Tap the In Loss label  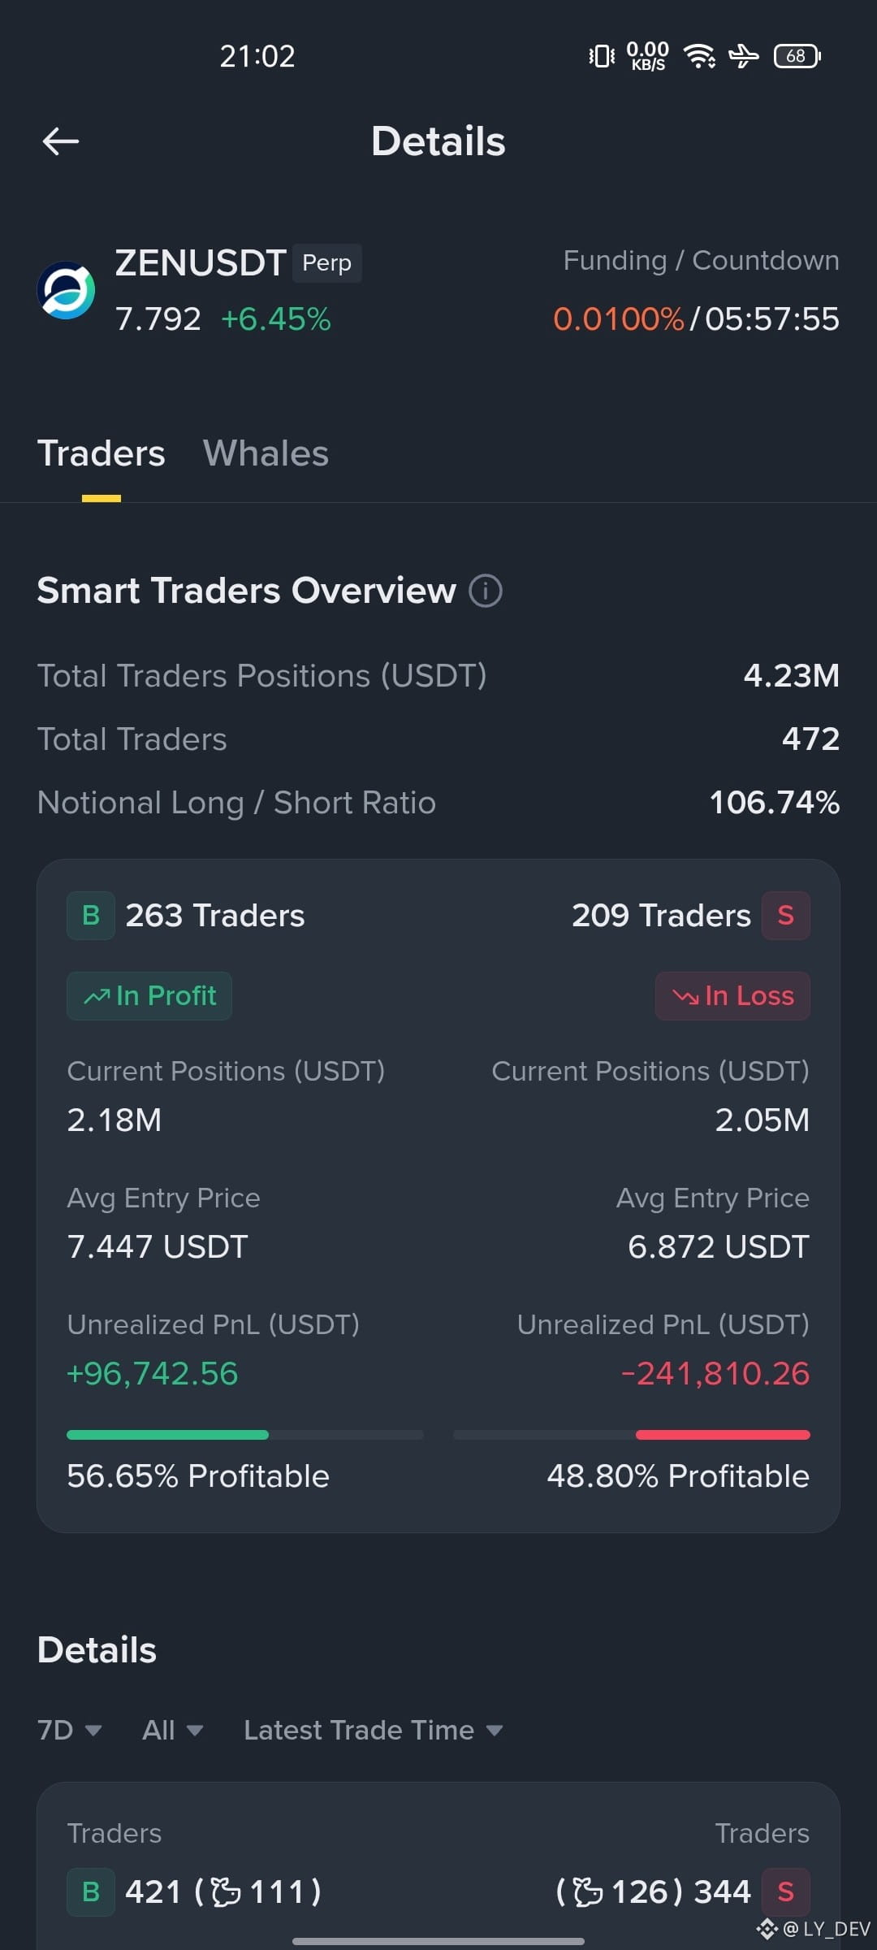tap(732, 996)
